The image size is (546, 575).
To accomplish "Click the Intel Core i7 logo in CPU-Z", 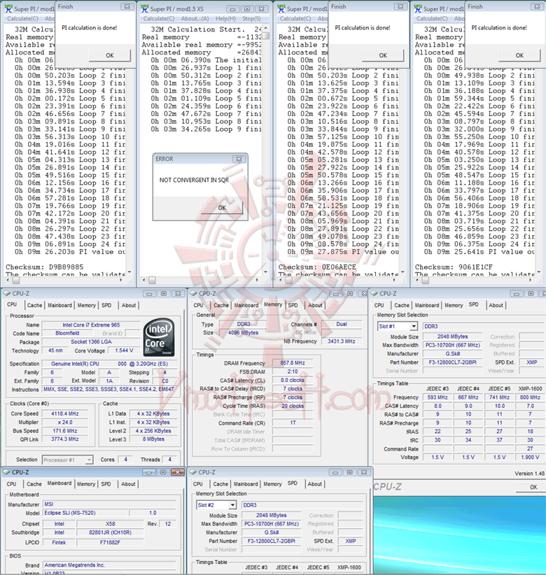I will 159,338.
